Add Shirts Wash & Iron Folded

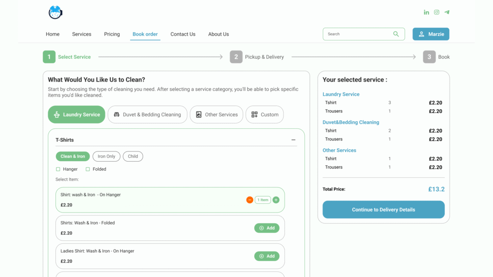[267, 228]
